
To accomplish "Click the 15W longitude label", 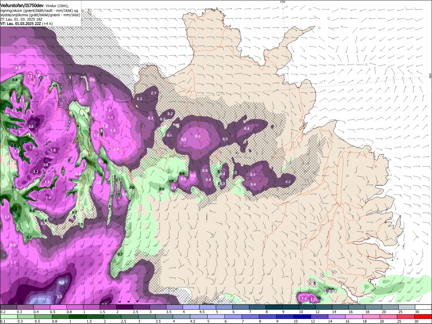I will click(x=283, y=2).
